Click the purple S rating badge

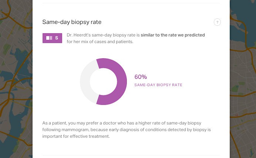tap(52, 38)
